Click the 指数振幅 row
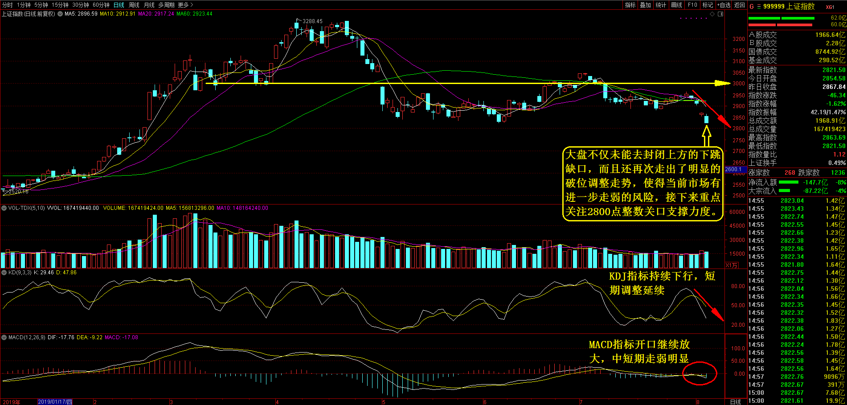This screenshot has height=405, width=847. [797, 112]
